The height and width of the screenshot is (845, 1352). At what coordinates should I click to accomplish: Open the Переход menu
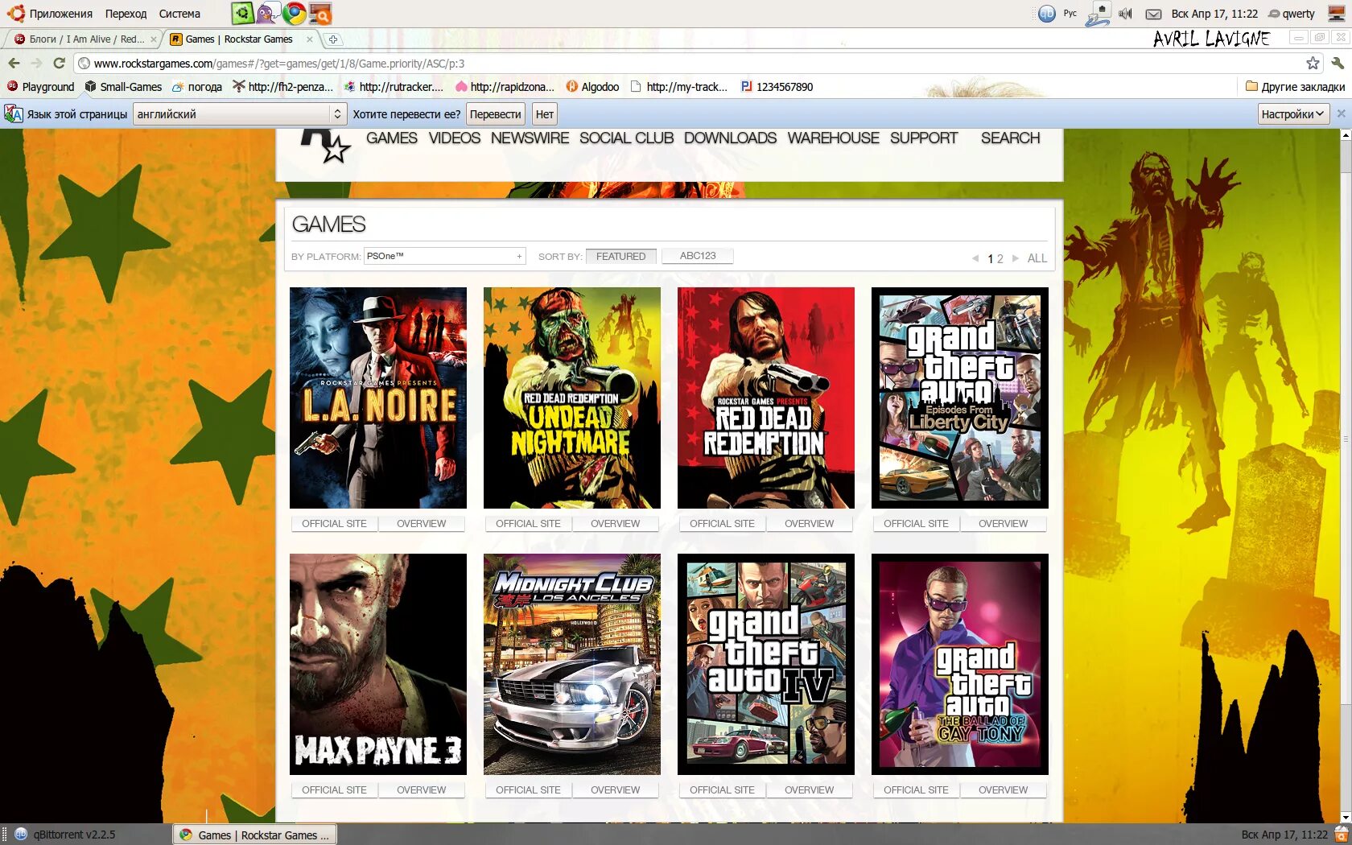pos(126,14)
